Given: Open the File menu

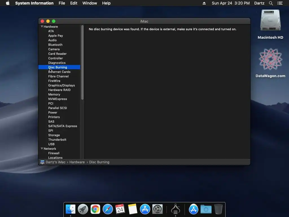Looking at the screenshot, I should tap(62, 3).
